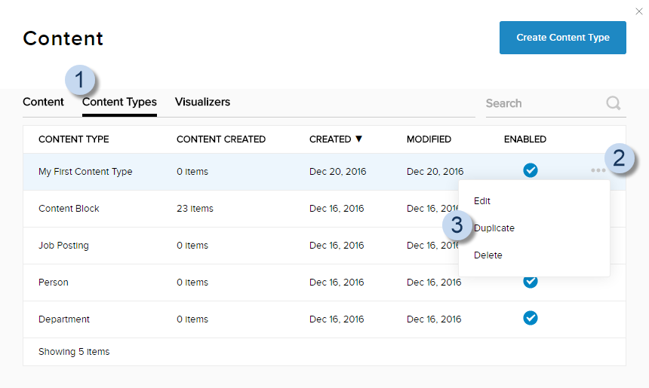Sort by the Enabled column header
Viewport: 649px width, 388px height.
point(525,139)
